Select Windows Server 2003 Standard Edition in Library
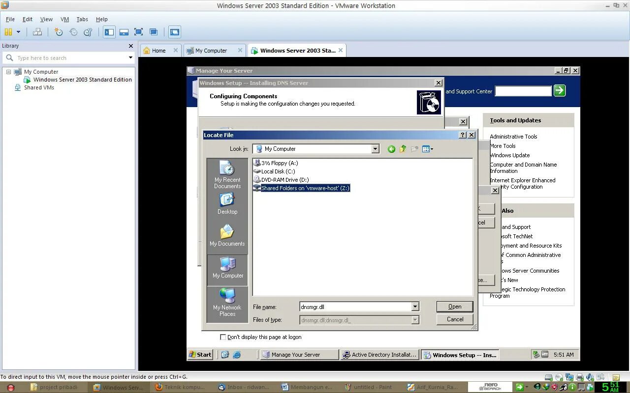 coord(82,80)
